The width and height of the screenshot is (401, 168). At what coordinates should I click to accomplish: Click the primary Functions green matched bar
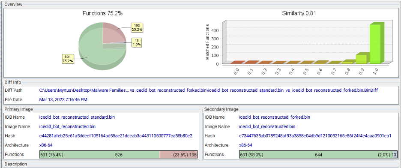point(99,155)
